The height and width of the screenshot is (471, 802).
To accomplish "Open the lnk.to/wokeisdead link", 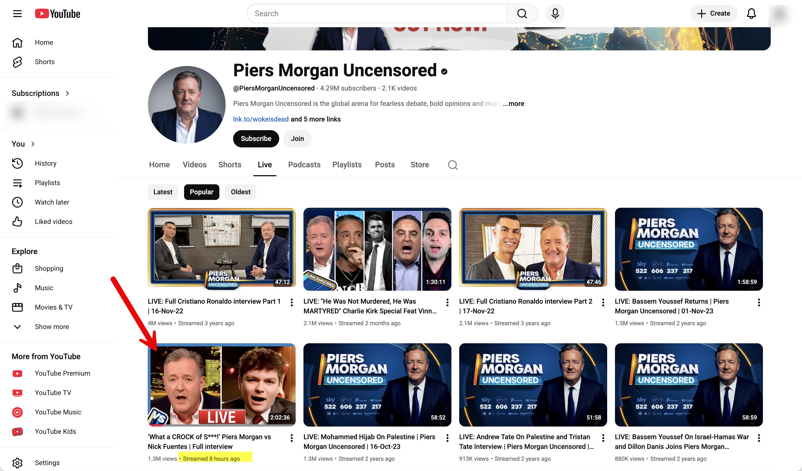I will tap(261, 119).
